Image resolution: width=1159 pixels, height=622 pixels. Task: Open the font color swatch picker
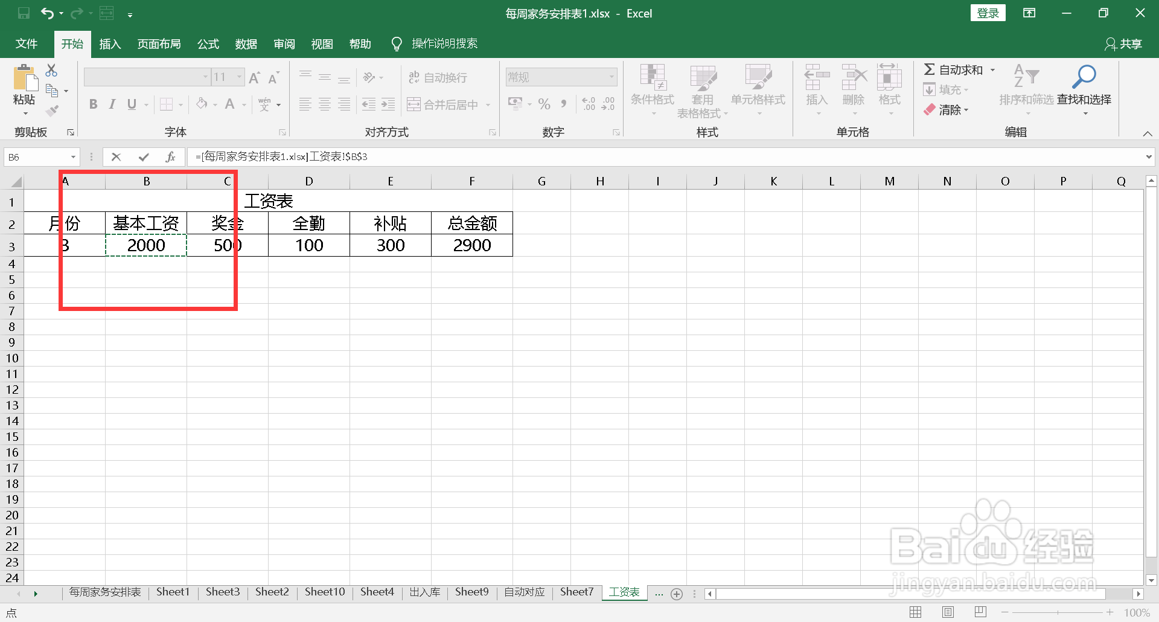[231, 104]
